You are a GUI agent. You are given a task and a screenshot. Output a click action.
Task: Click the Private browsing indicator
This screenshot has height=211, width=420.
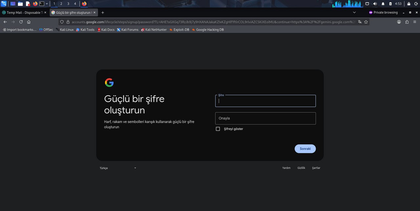383,12
